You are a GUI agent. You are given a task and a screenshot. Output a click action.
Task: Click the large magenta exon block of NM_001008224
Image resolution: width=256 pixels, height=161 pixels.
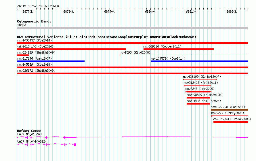click(x=75, y=145)
